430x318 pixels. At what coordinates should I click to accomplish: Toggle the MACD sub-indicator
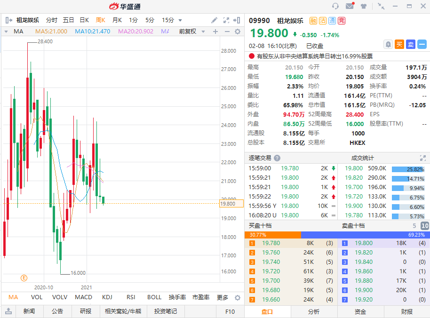pyautogui.click(x=83, y=297)
